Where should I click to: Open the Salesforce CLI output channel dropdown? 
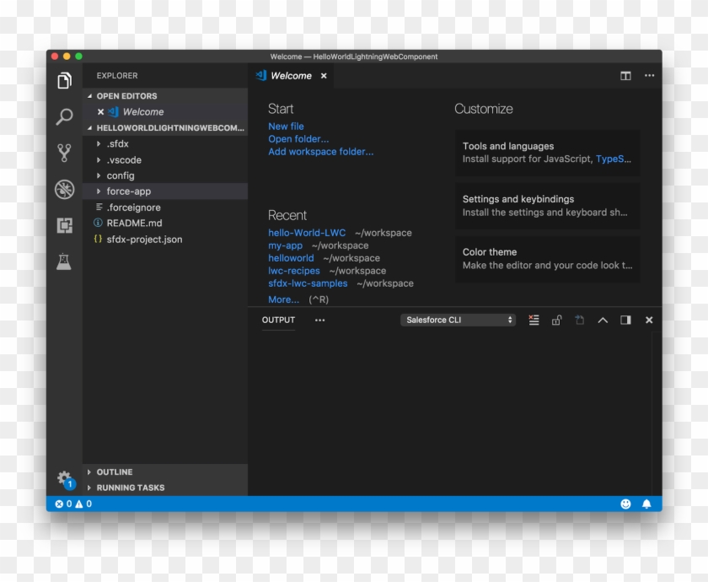(458, 320)
